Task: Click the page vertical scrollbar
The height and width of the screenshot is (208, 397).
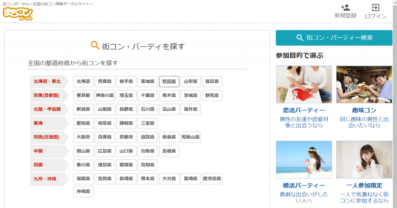Action: (394, 116)
